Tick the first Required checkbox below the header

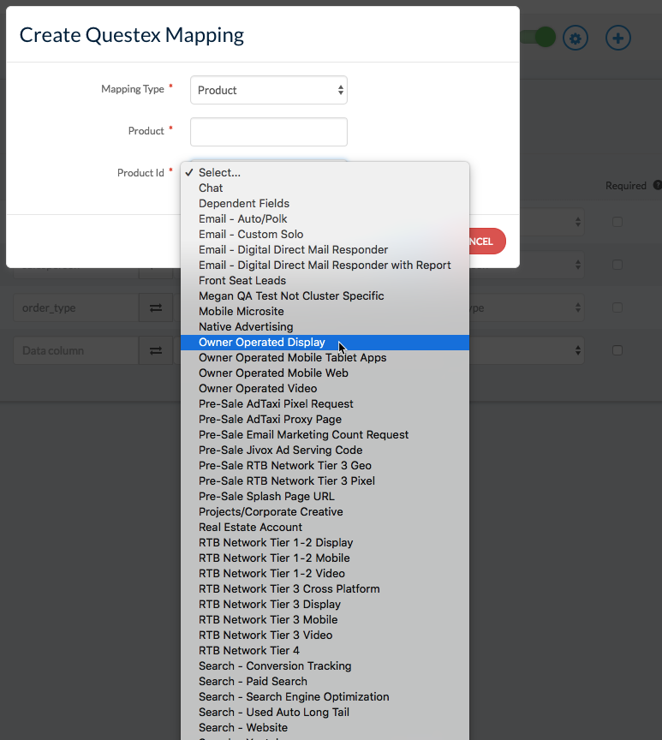(x=617, y=222)
